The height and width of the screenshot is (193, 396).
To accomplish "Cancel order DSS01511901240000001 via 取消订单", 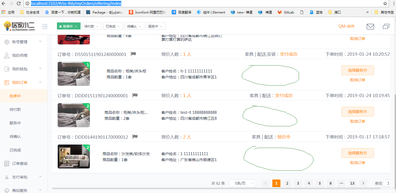I will [357, 80].
